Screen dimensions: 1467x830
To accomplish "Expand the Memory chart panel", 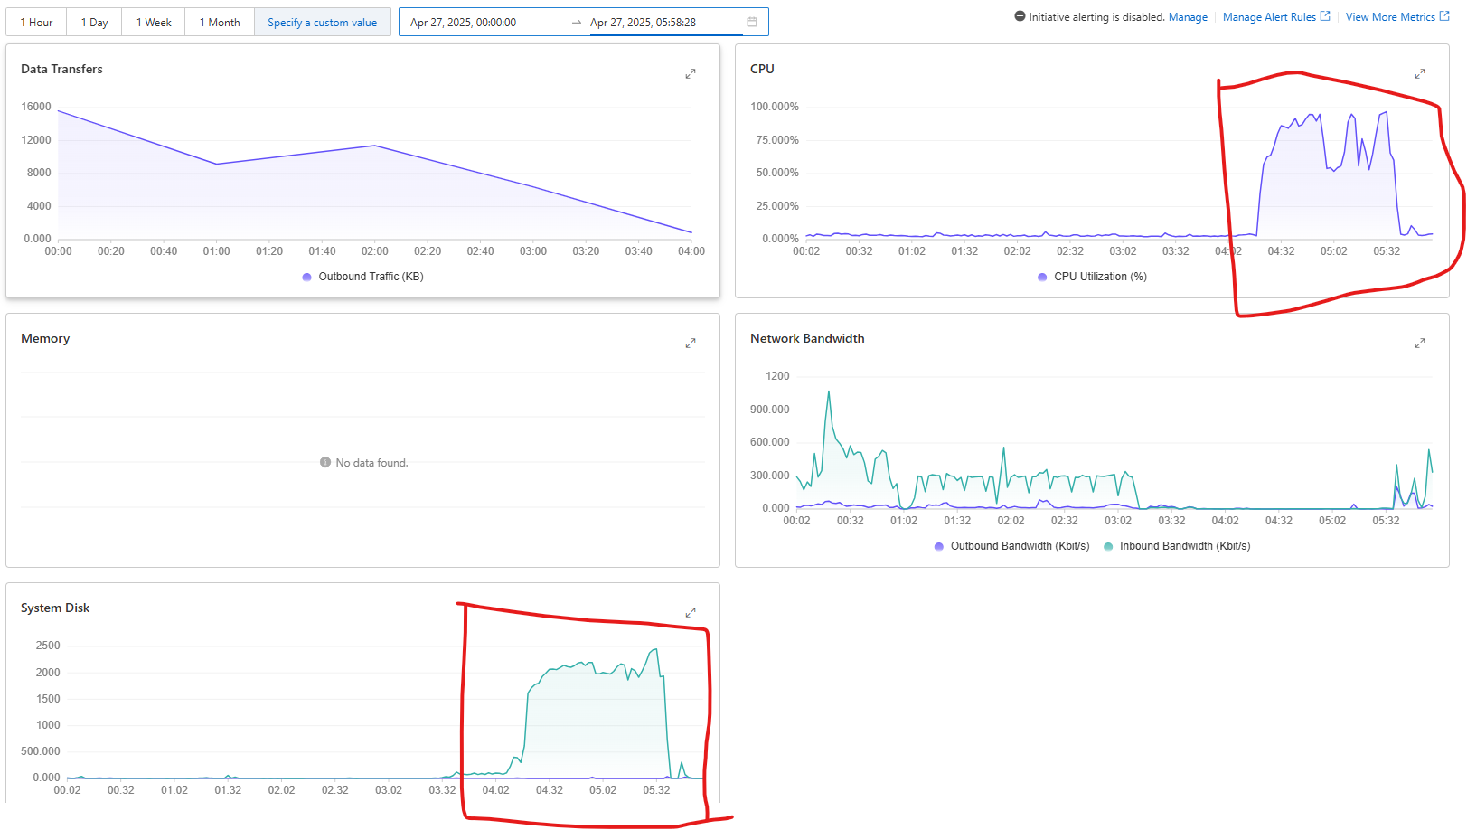I will (691, 343).
